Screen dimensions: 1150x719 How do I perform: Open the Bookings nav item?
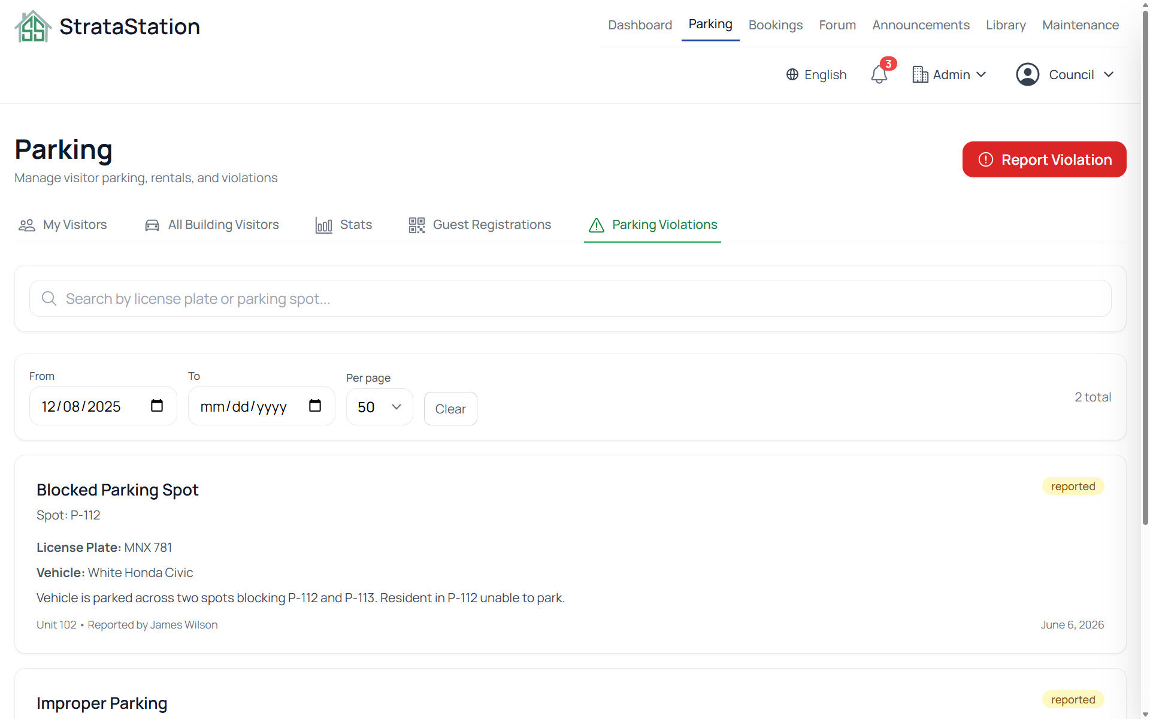[x=776, y=25]
